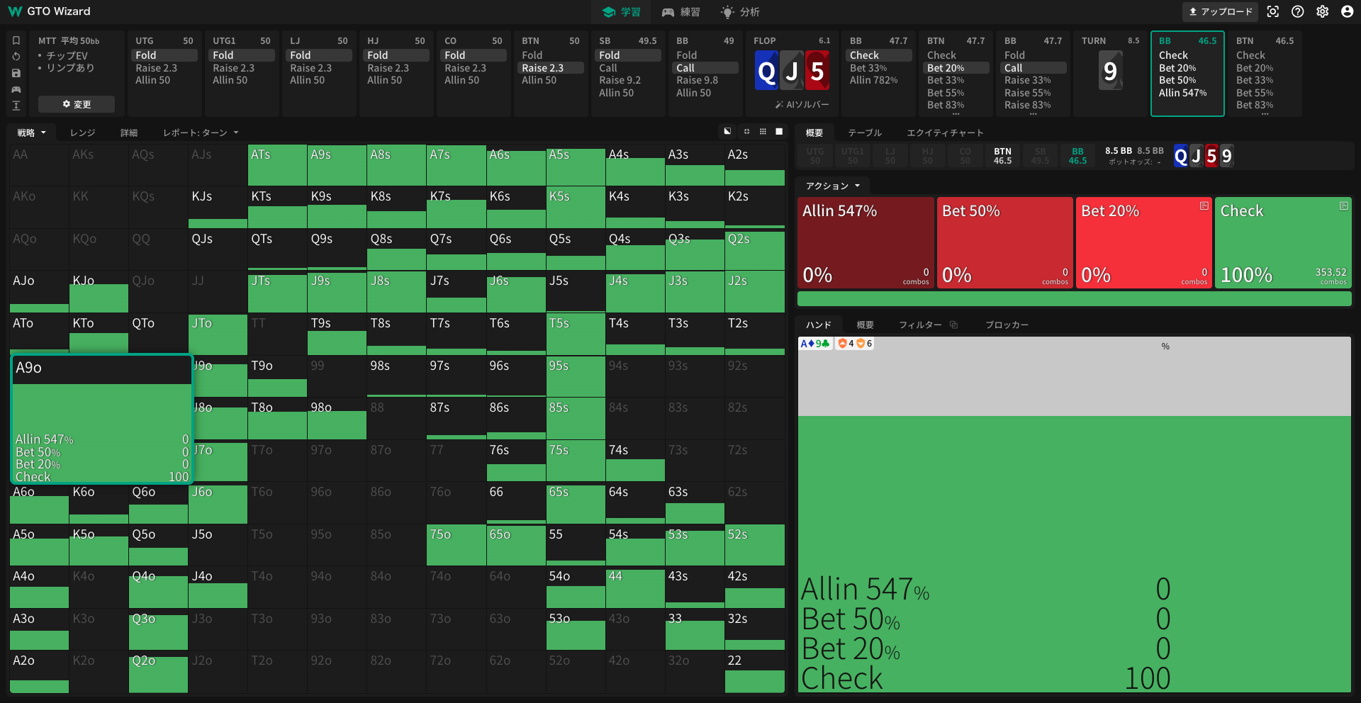Open the アクション dropdown
The image size is (1361, 703).
(833, 186)
